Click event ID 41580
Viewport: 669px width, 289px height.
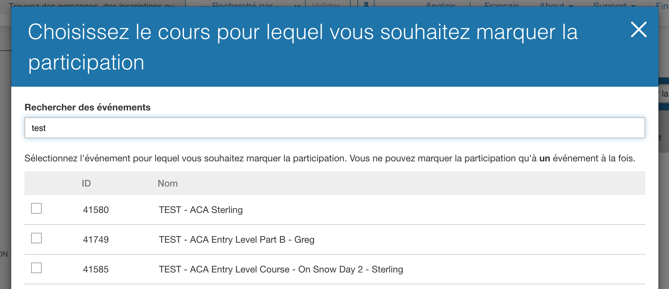pos(96,210)
